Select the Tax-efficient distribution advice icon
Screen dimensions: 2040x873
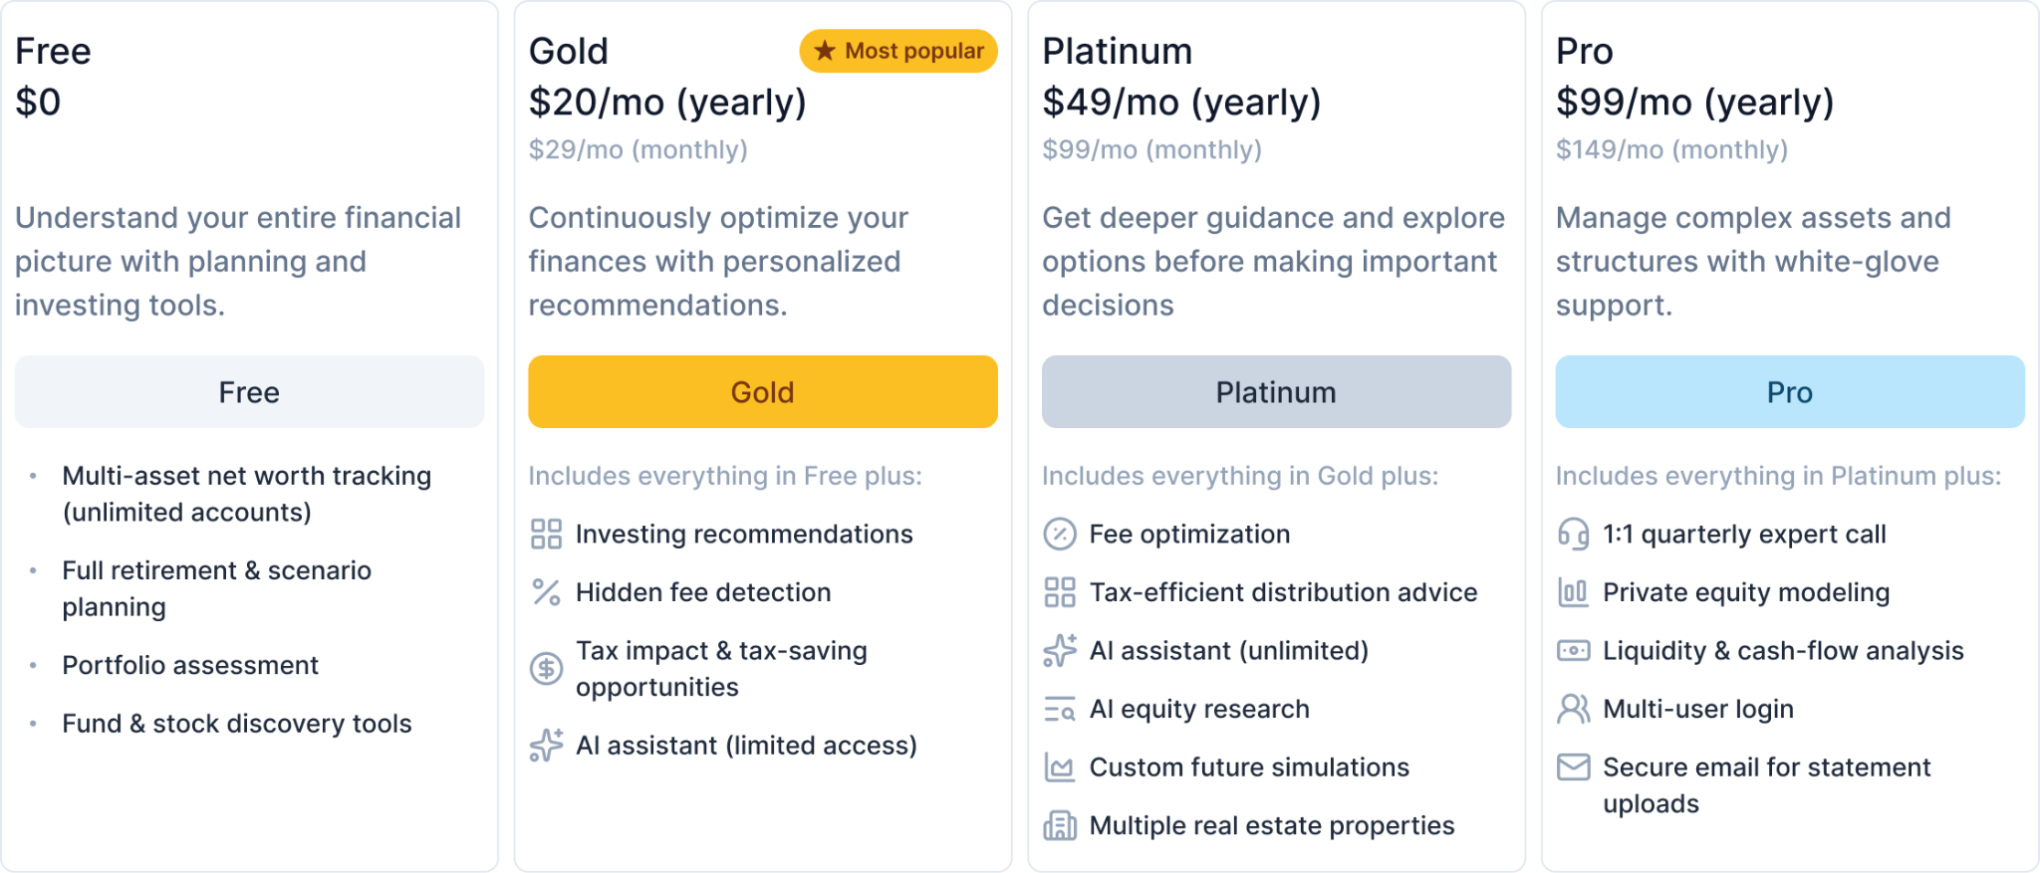point(1060,592)
